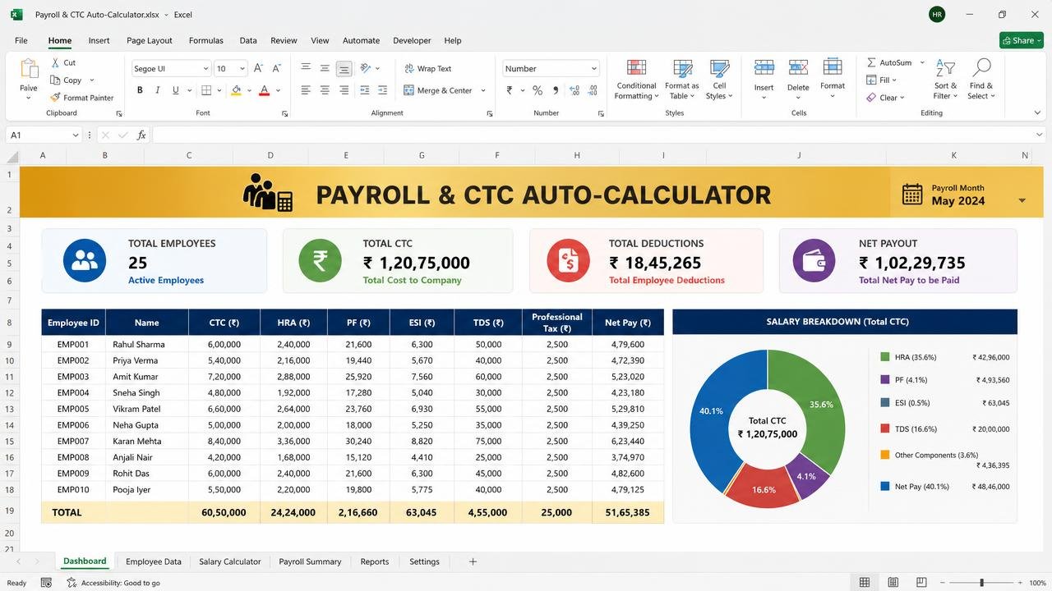Click Wrap Text
Screen dimensions: 1052x591
(x=427, y=69)
